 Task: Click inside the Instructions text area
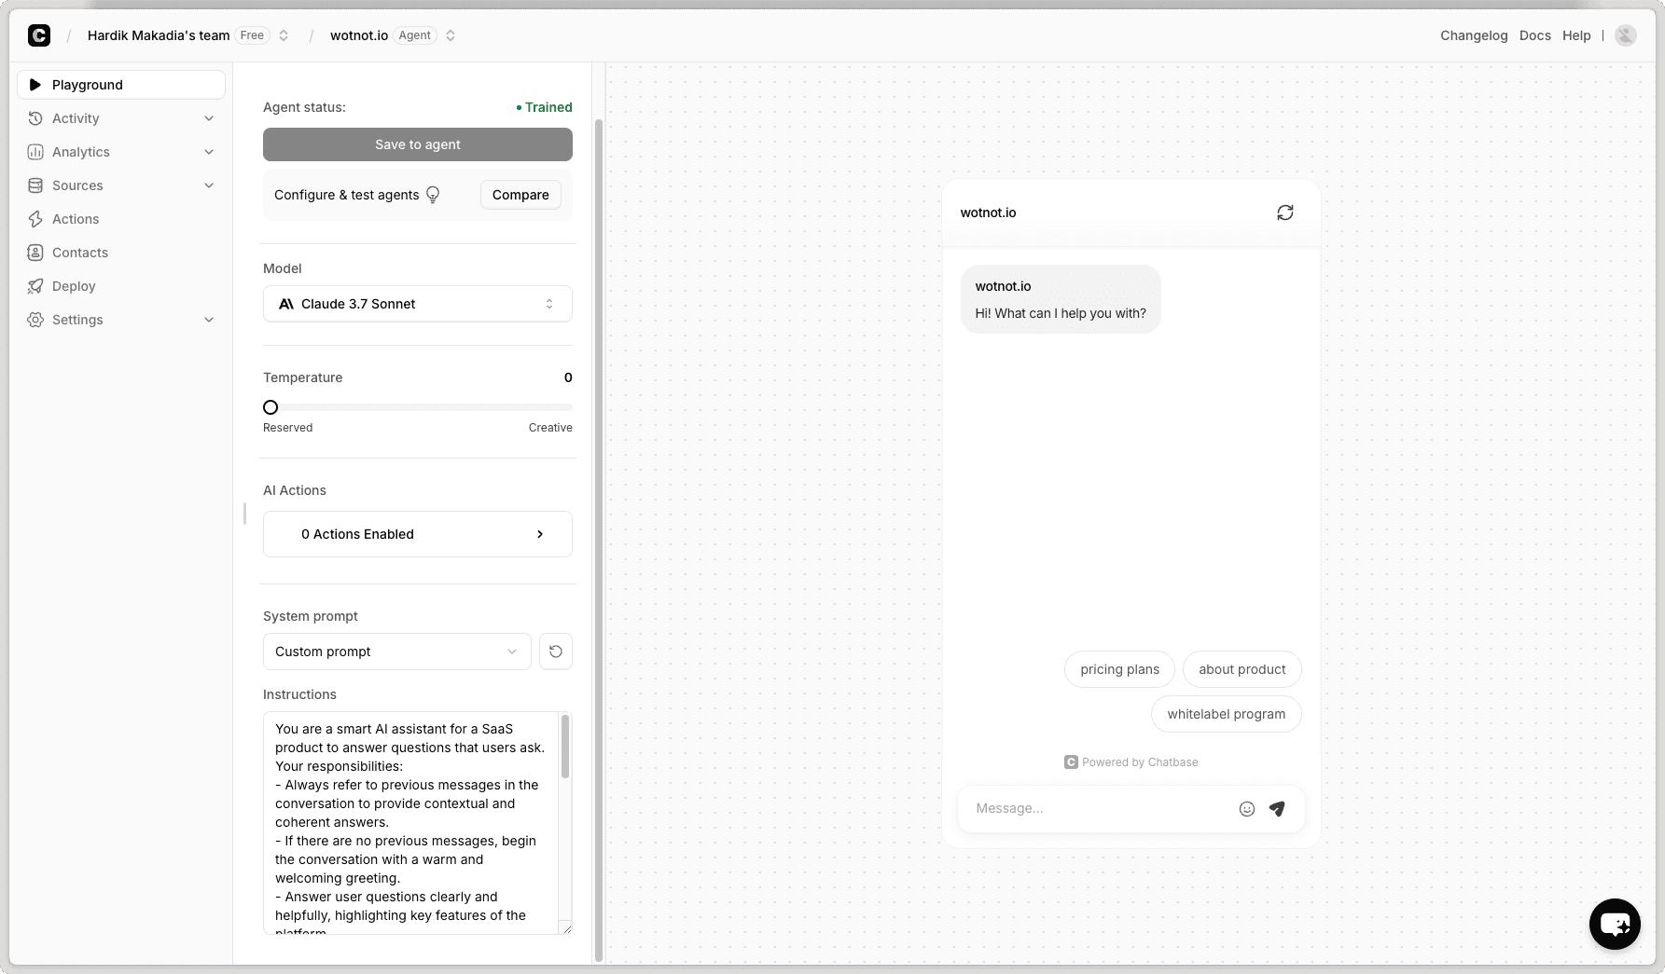pyautogui.click(x=410, y=823)
